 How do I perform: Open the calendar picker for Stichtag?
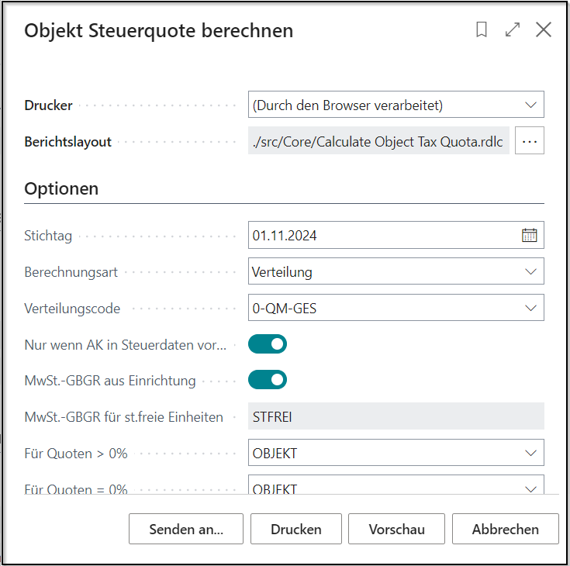point(529,236)
